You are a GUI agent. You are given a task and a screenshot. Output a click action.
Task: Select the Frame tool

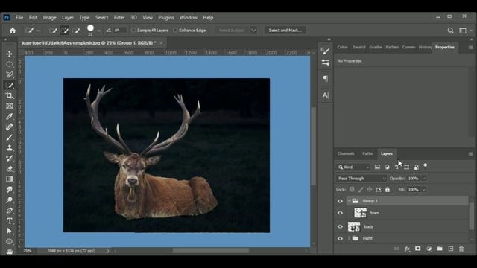[x=10, y=106]
